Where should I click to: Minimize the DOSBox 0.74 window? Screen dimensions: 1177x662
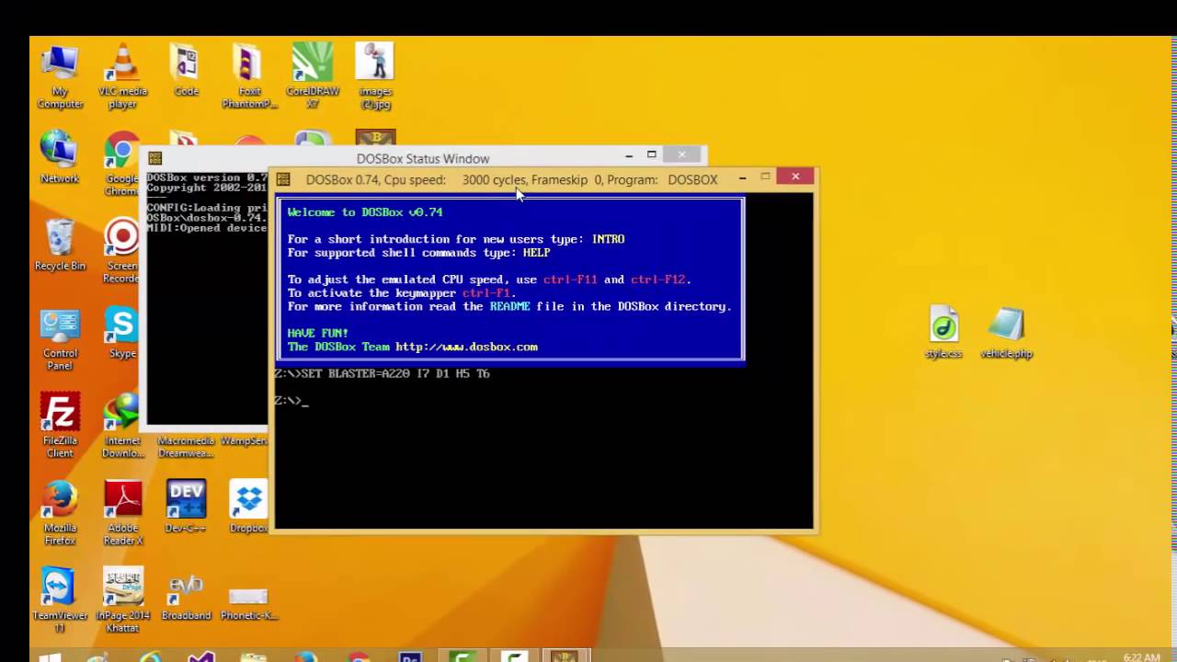[742, 177]
